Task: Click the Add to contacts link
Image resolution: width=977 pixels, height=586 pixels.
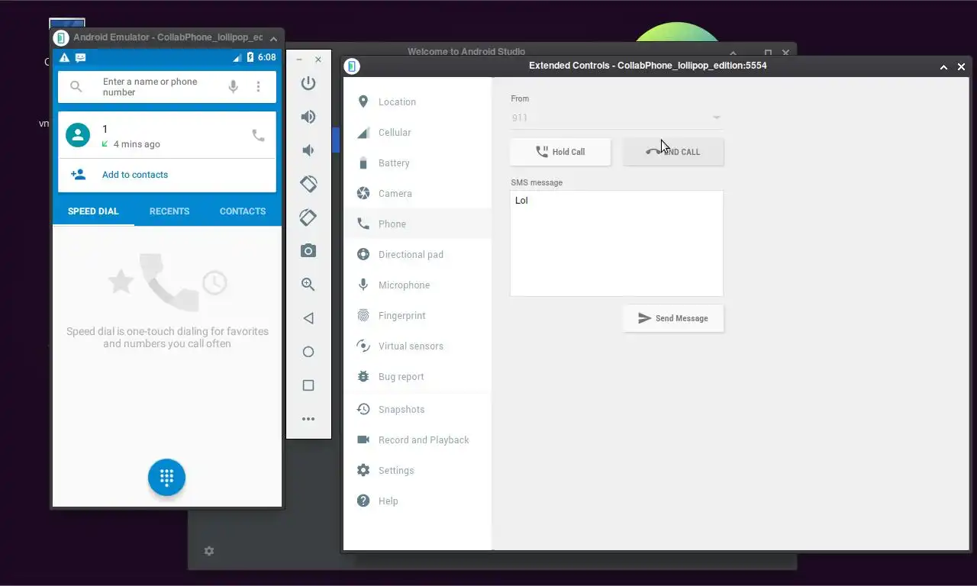Action: coord(135,175)
